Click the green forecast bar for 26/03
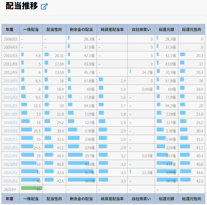This screenshot has width=207, height=205. pyautogui.click(x=31, y=188)
